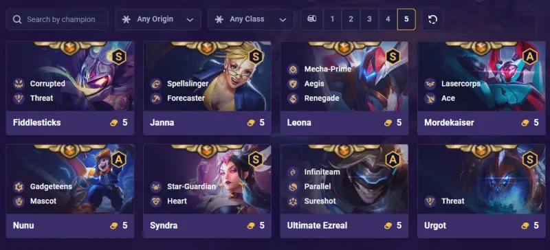Open the Ultimate Ezreal champion name link
The height and width of the screenshot is (250, 550).
click(317, 225)
